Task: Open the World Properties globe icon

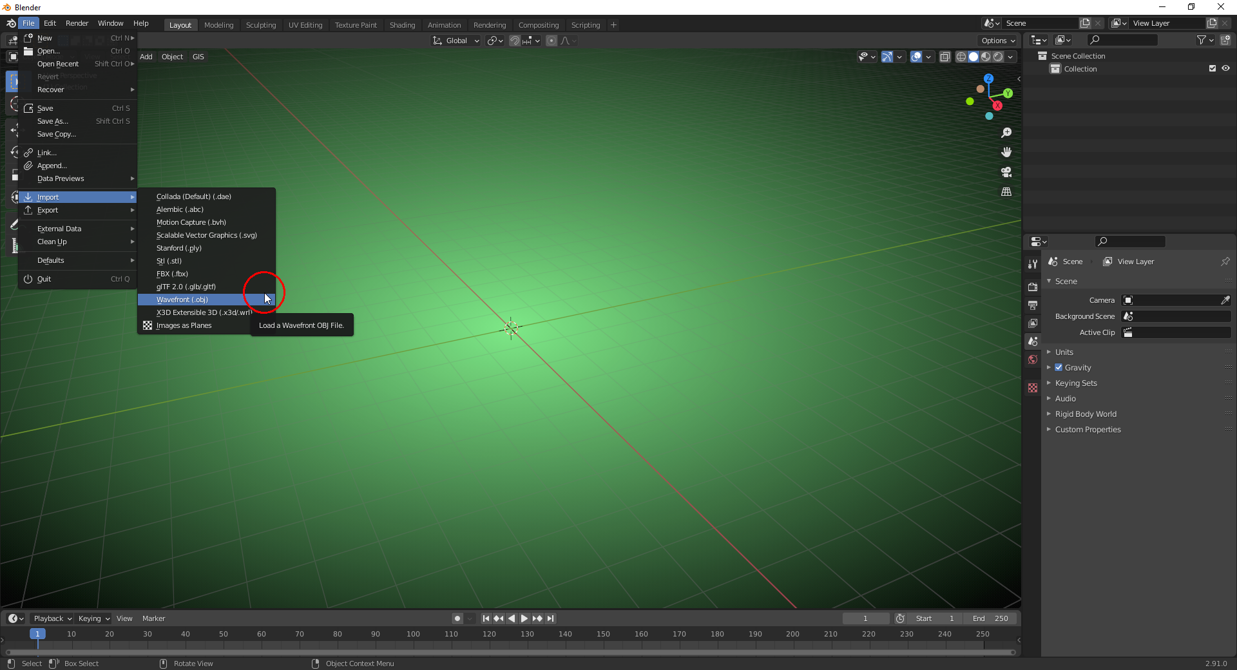Action: tap(1033, 359)
